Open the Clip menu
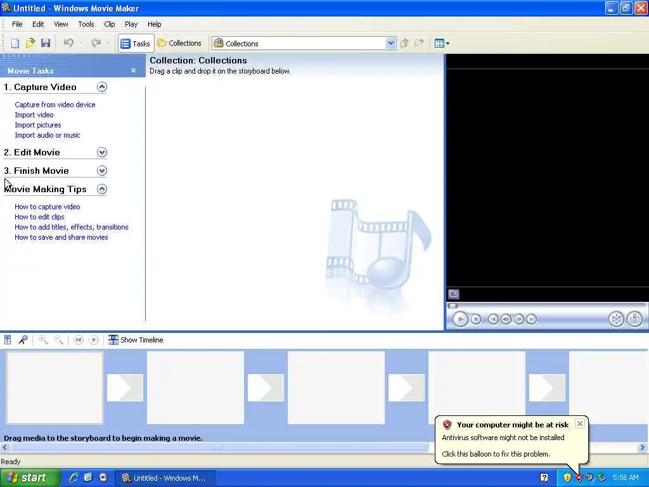Screen dimensions: 649x487 tap(109, 24)
